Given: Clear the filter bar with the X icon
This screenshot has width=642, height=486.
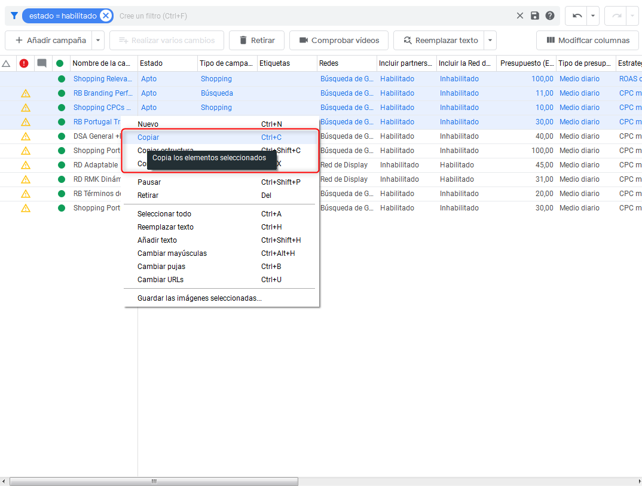Looking at the screenshot, I should tap(519, 16).
